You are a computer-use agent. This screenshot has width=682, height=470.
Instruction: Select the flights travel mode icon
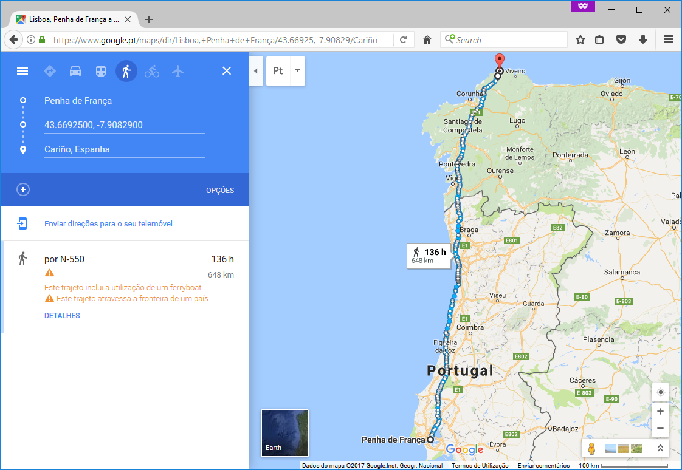click(177, 71)
